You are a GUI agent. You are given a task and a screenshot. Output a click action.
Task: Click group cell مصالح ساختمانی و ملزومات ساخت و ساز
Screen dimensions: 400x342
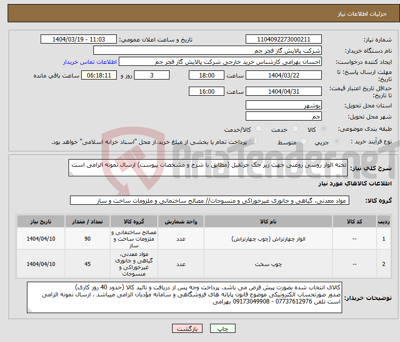(x=134, y=239)
